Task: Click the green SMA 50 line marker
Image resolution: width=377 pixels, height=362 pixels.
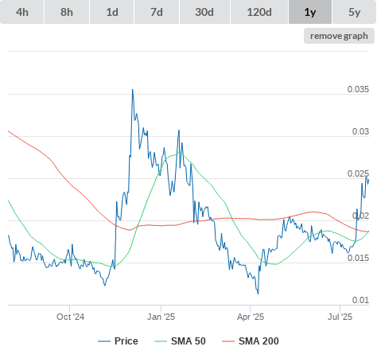Action: click(x=161, y=341)
